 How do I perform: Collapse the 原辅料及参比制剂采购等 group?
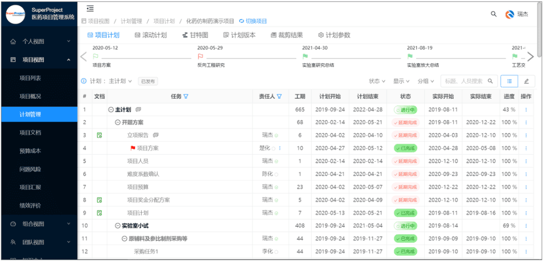(124, 239)
